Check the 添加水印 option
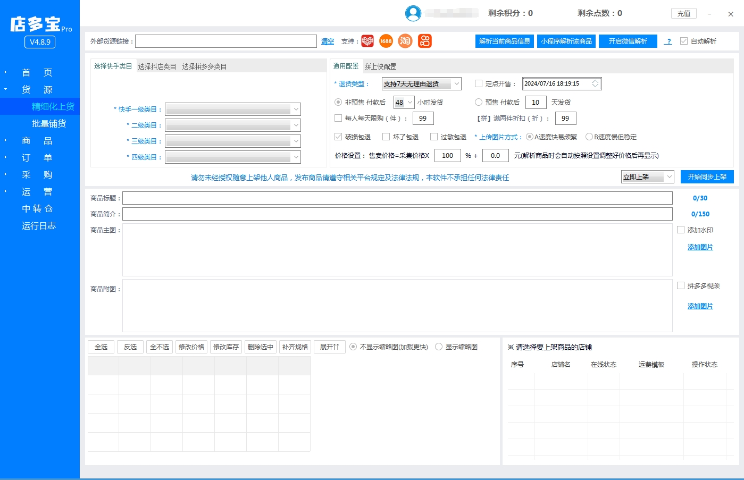This screenshot has height=480, width=744. 681,230
